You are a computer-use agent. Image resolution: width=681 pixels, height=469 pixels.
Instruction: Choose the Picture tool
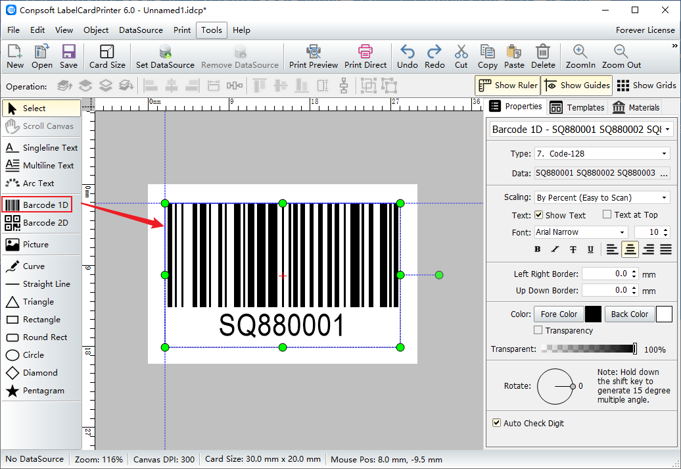click(x=41, y=245)
